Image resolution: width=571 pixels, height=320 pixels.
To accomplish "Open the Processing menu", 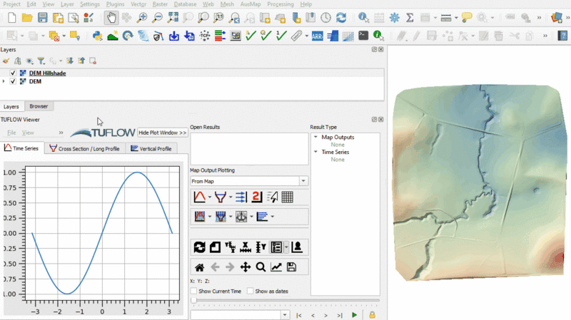I will 280,4.
